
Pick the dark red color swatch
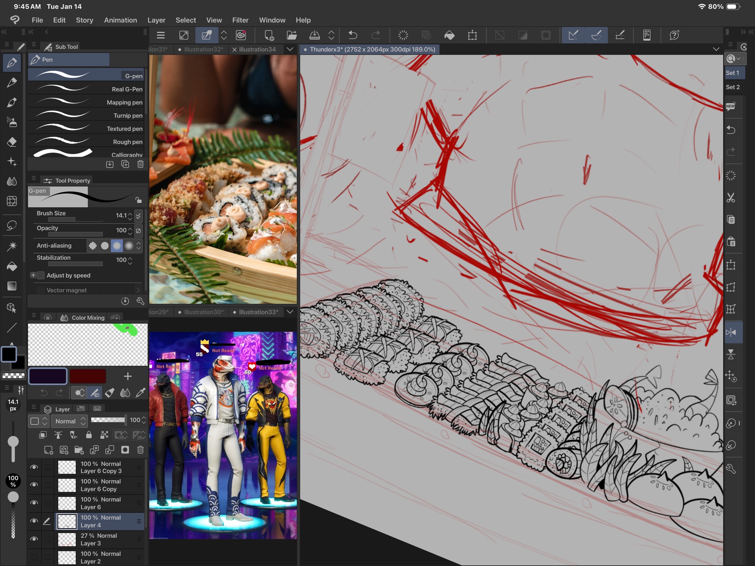(88, 376)
